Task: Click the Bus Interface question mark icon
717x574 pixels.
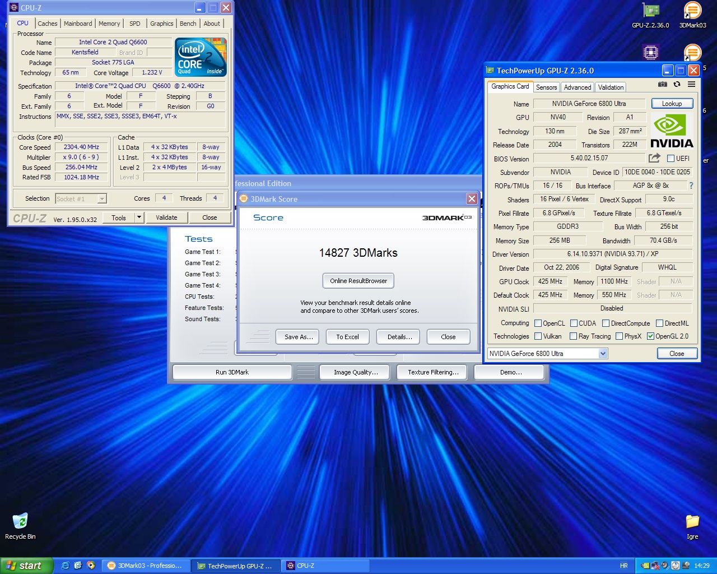Action: pos(691,186)
